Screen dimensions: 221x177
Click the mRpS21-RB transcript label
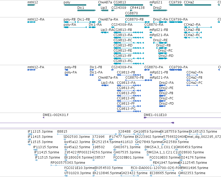(x=159, y=30)
